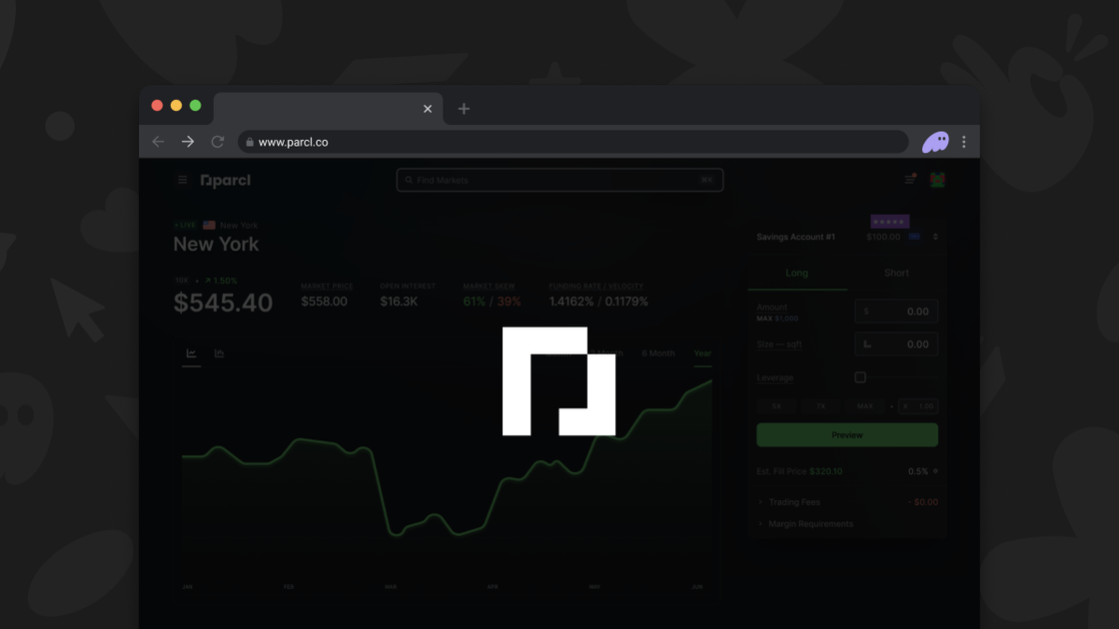Select the line chart view icon
The width and height of the screenshot is (1119, 629).
point(190,353)
